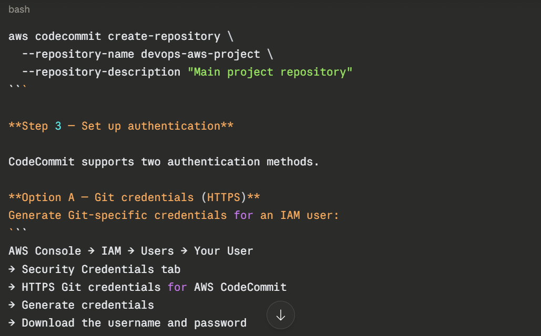The height and width of the screenshot is (336, 541).
Task: Click the green "Main project repository" string
Action: [270, 72]
